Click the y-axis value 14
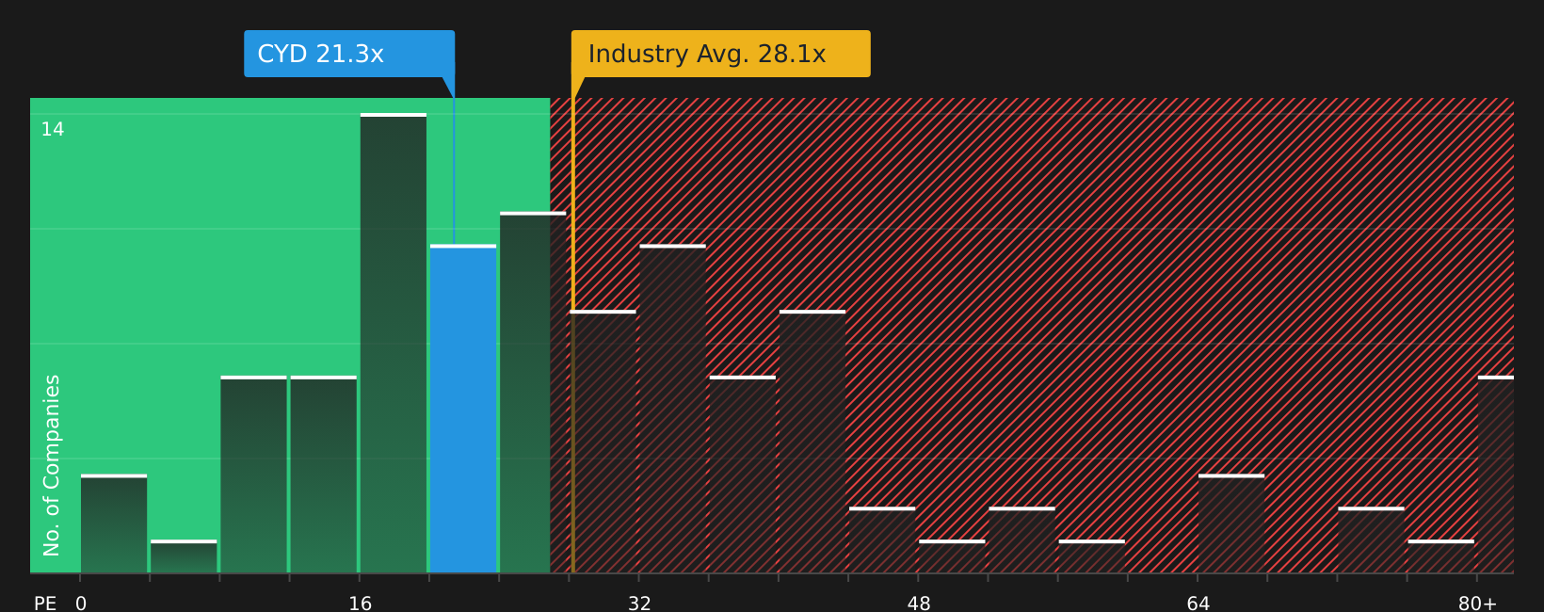 point(53,129)
